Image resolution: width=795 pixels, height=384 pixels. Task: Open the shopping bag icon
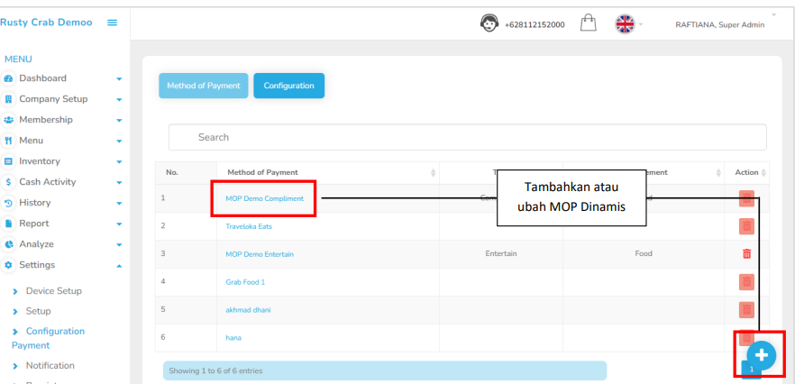point(587,23)
